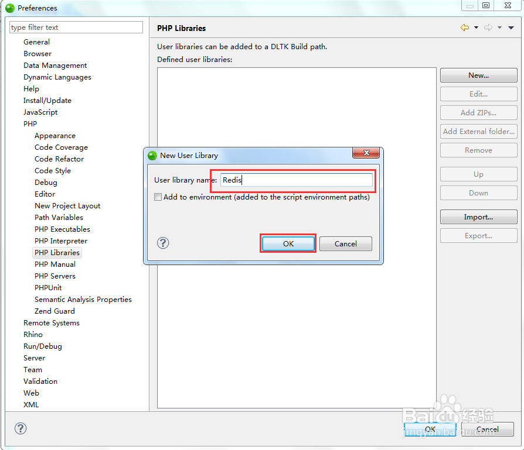524x450 pixels.
Task: Maximize the Preferences window
Action: tap(486, 5)
